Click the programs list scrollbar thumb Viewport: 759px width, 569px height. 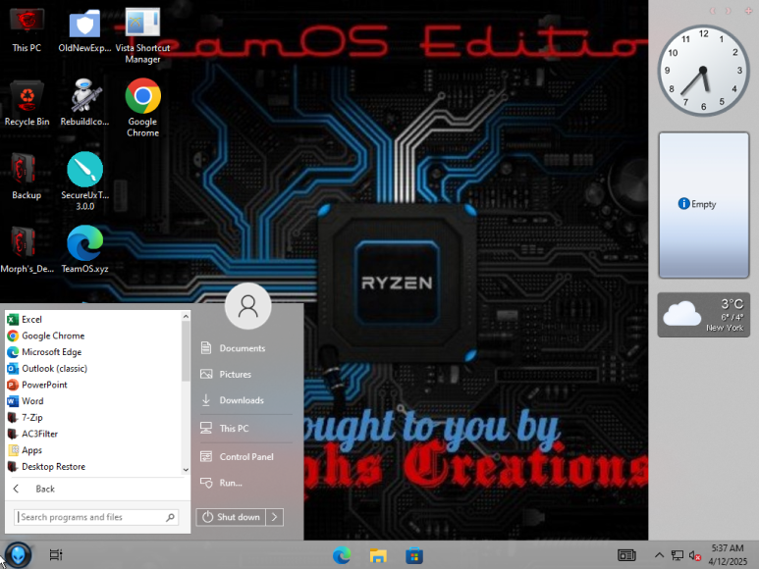click(x=186, y=350)
